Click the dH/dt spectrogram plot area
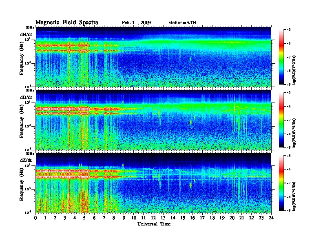Viewport: 323px width, 250px height. [153, 57]
